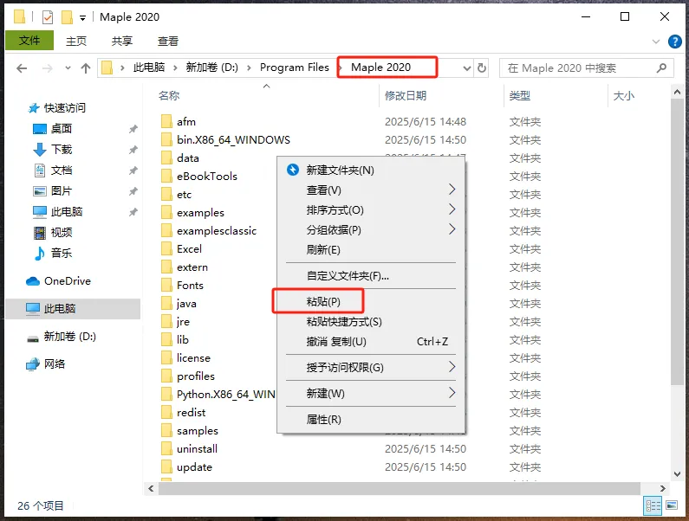Click pin icon beside 下载
This screenshot has width=689, height=521.
point(133,150)
